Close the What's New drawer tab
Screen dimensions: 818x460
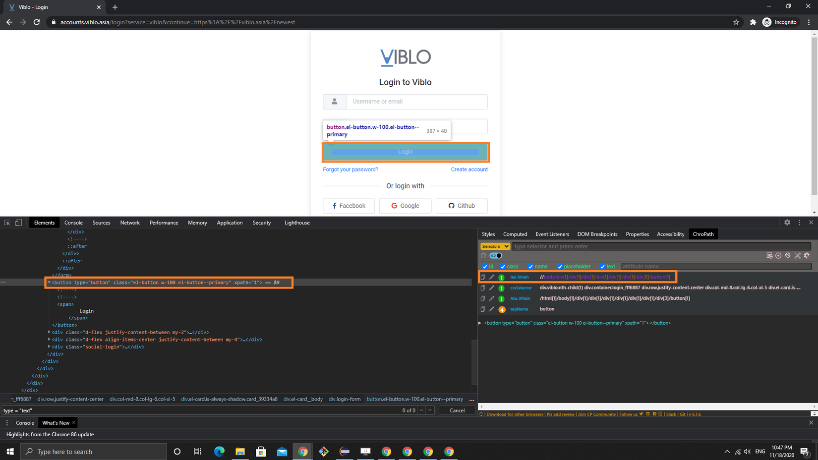click(74, 423)
